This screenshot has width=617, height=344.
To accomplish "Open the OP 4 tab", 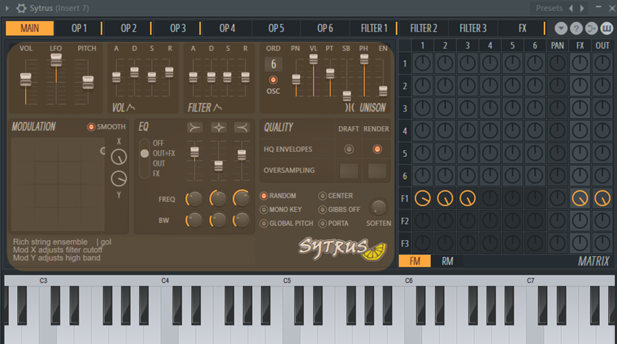I will 227,28.
